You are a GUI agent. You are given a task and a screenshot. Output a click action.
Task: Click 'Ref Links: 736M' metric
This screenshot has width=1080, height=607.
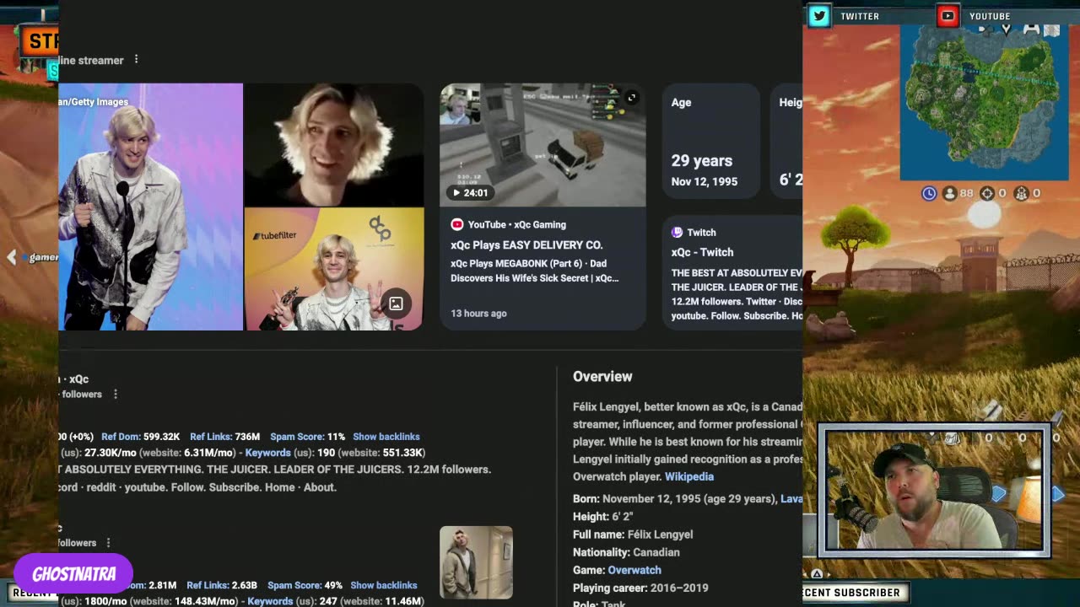224,437
